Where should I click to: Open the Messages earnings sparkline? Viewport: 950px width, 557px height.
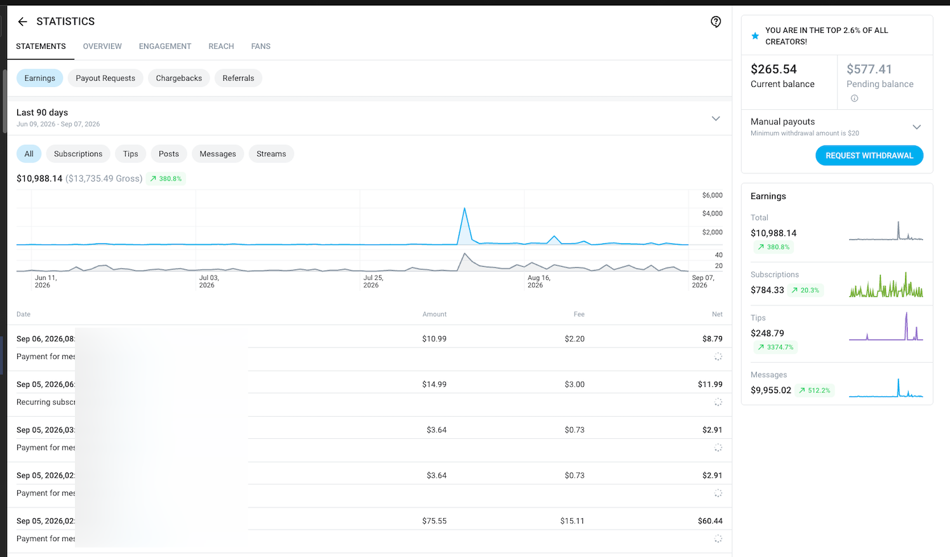click(x=886, y=387)
